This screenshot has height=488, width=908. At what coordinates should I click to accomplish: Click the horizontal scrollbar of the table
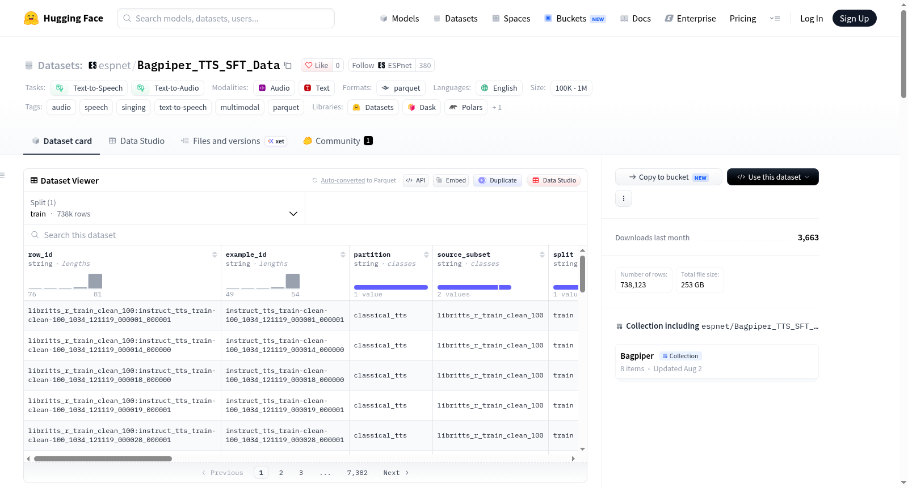click(x=103, y=459)
